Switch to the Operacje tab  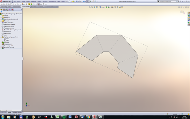[3, 7]
